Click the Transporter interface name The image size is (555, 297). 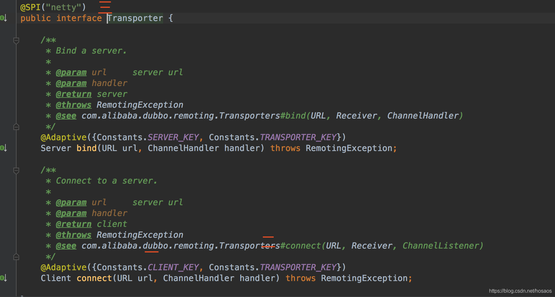click(x=135, y=18)
